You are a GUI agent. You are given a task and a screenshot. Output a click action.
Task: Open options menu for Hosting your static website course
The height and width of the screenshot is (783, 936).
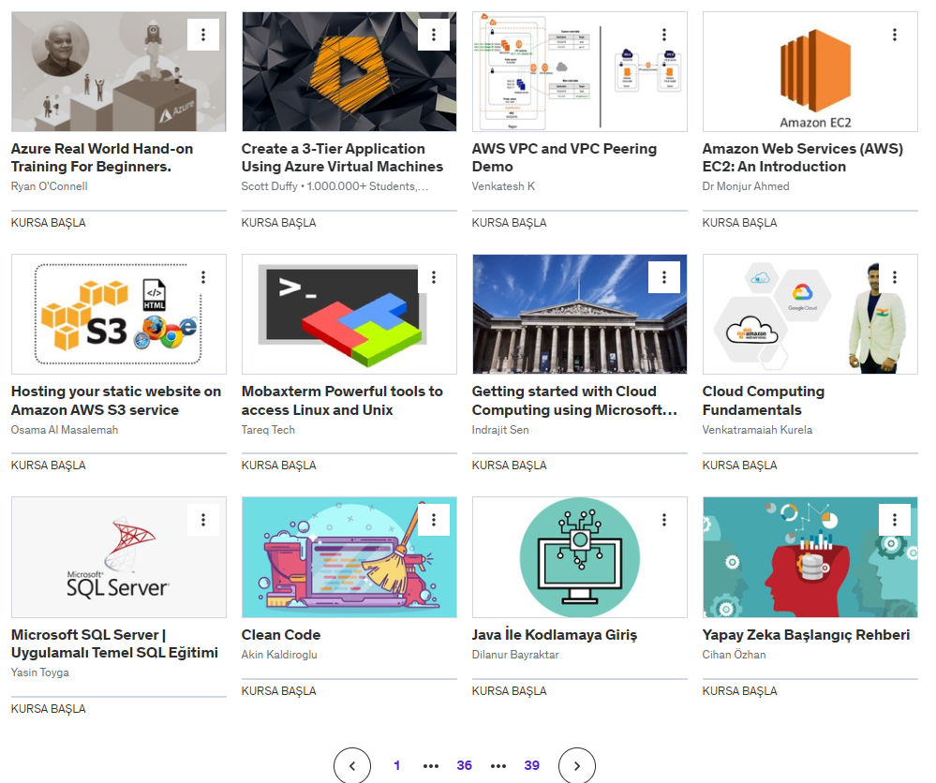pos(203,277)
